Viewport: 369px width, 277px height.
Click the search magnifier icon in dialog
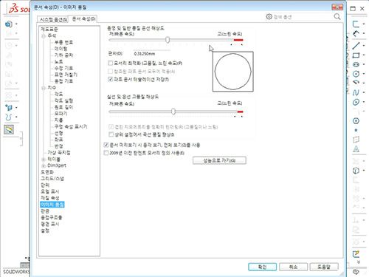point(337,16)
